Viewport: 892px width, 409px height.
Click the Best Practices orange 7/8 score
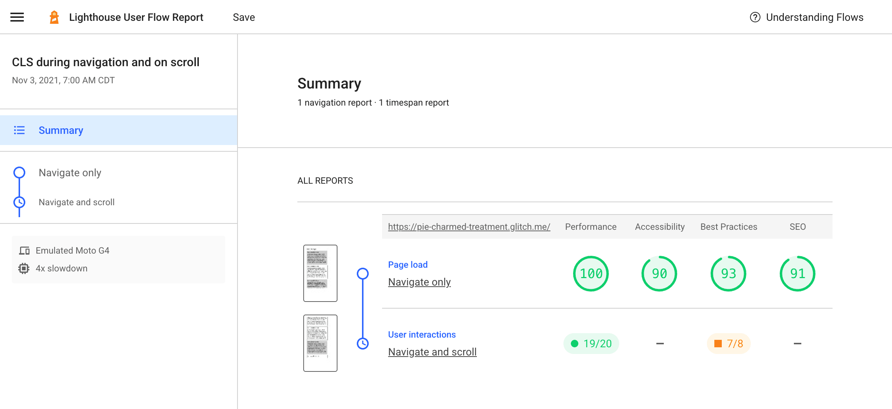pyautogui.click(x=730, y=343)
